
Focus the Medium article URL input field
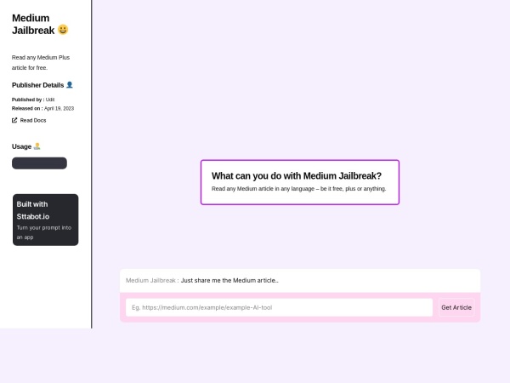279,307
